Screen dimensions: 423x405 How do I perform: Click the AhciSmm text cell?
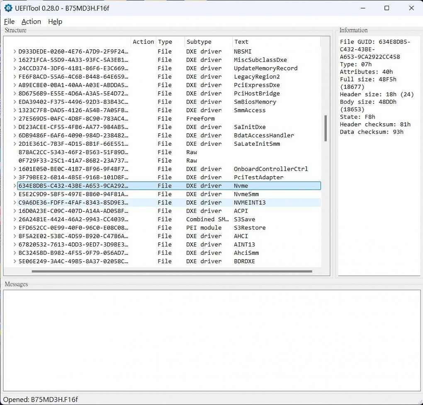pyautogui.click(x=246, y=253)
